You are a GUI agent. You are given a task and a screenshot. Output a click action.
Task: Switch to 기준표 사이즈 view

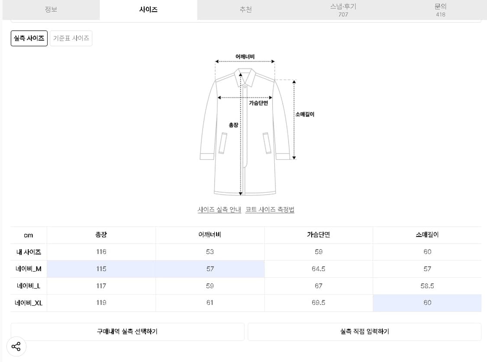pyautogui.click(x=71, y=38)
